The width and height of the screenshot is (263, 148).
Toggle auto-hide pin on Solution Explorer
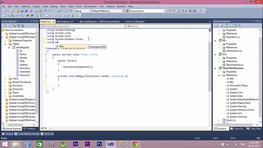click(x=257, y=21)
